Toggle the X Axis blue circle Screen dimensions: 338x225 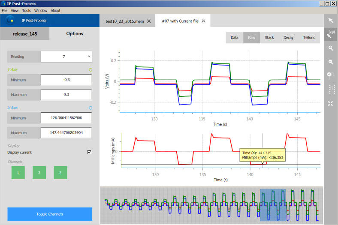coord(90,108)
